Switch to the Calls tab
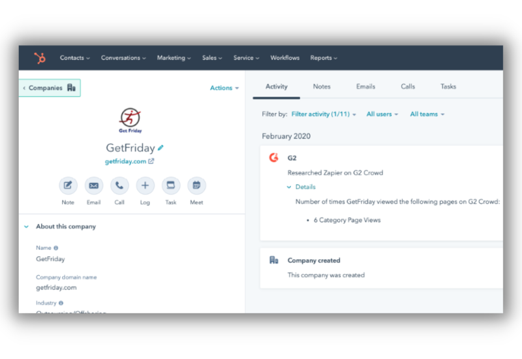Image resolution: width=522 pixels, height=359 pixels. click(x=408, y=87)
